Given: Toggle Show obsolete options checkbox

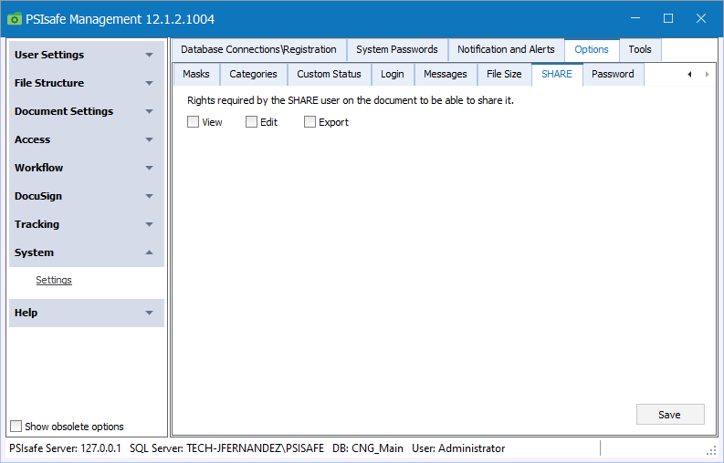Looking at the screenshot, I should [16, 427].
